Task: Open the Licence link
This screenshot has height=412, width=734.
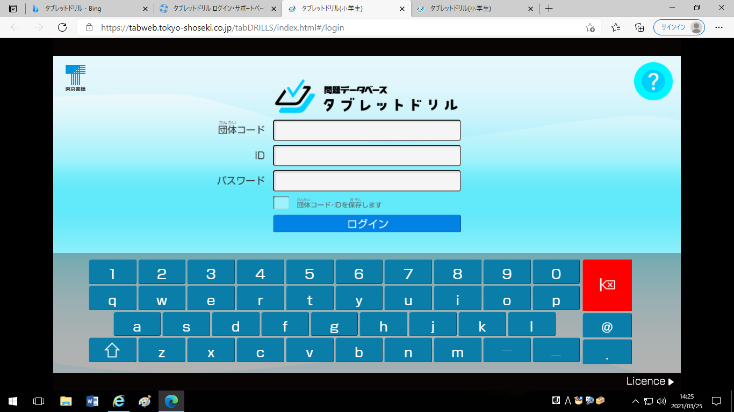Action: click(650, 381)
